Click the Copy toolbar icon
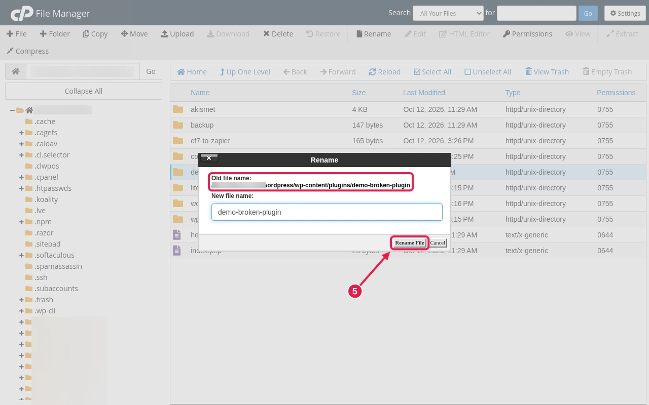This screenshot has height=405, width=649. coord(95,34)
